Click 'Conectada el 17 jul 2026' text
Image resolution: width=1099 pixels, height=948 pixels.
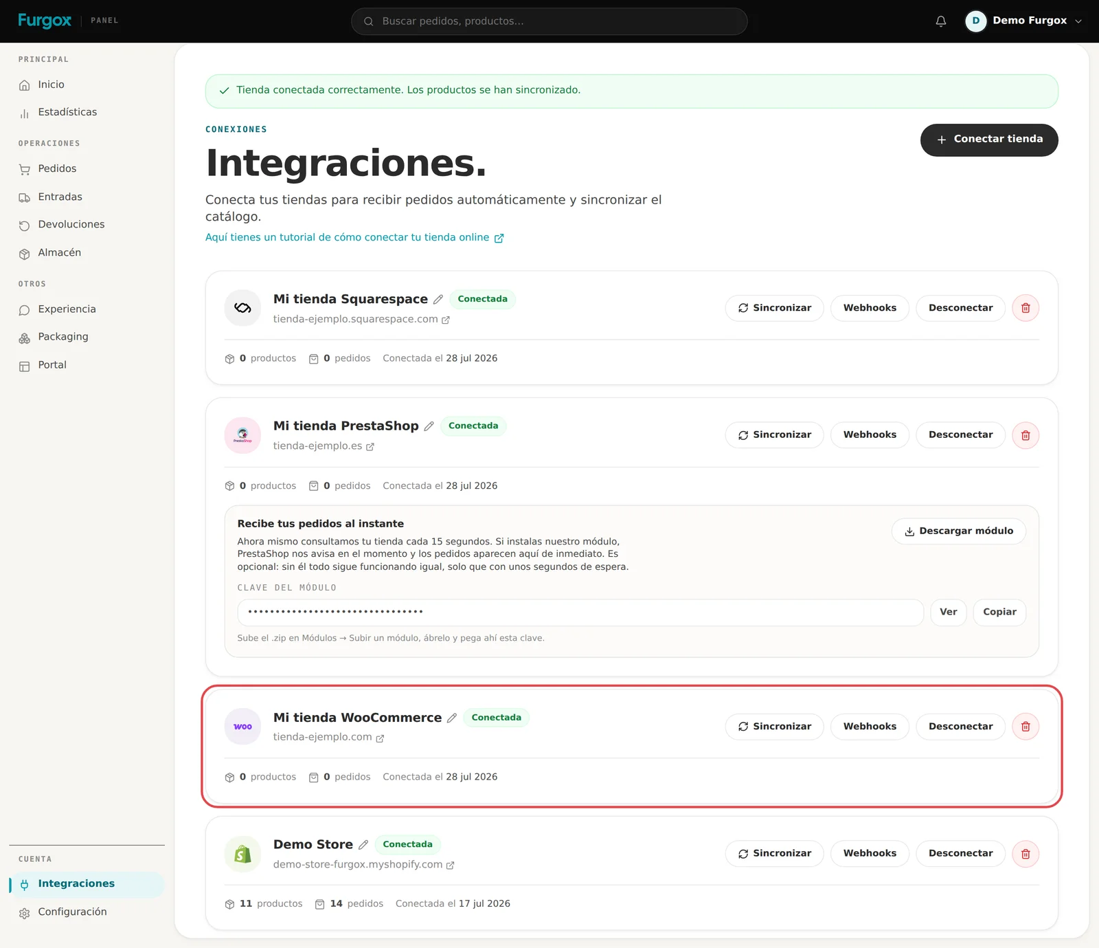point(453,904)
